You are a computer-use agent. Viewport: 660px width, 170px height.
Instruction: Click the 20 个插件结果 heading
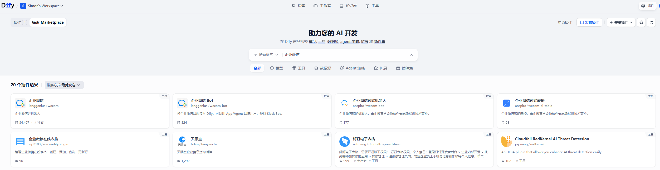click(24, 85)
